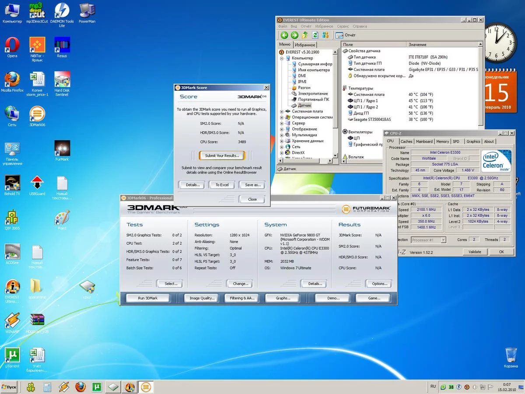Open the QIP 2005 desktop icon
This screenshot has width=525, height=394.
click(x=12, y=220)
